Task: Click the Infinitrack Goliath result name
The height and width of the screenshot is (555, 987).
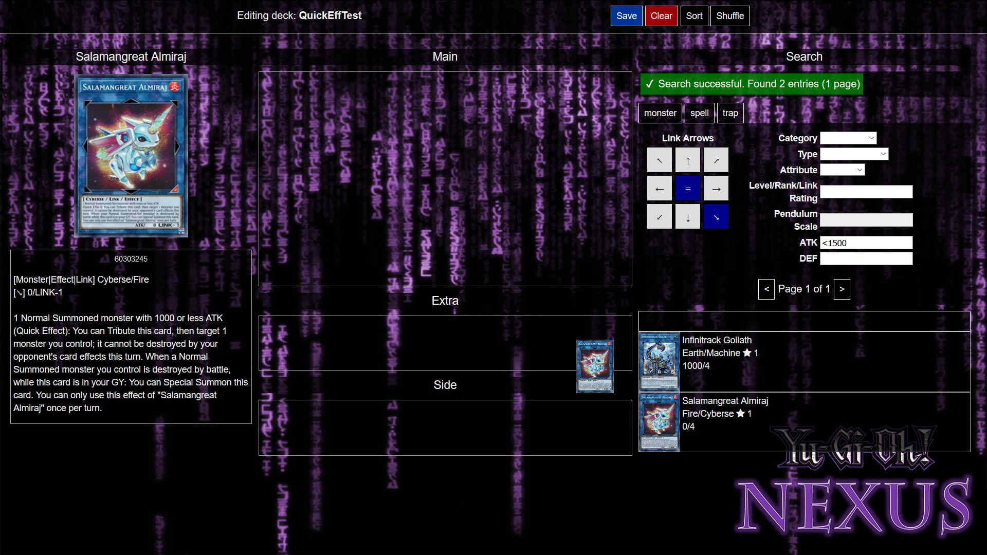Action: pyautogui.click(x=717, y=340)
